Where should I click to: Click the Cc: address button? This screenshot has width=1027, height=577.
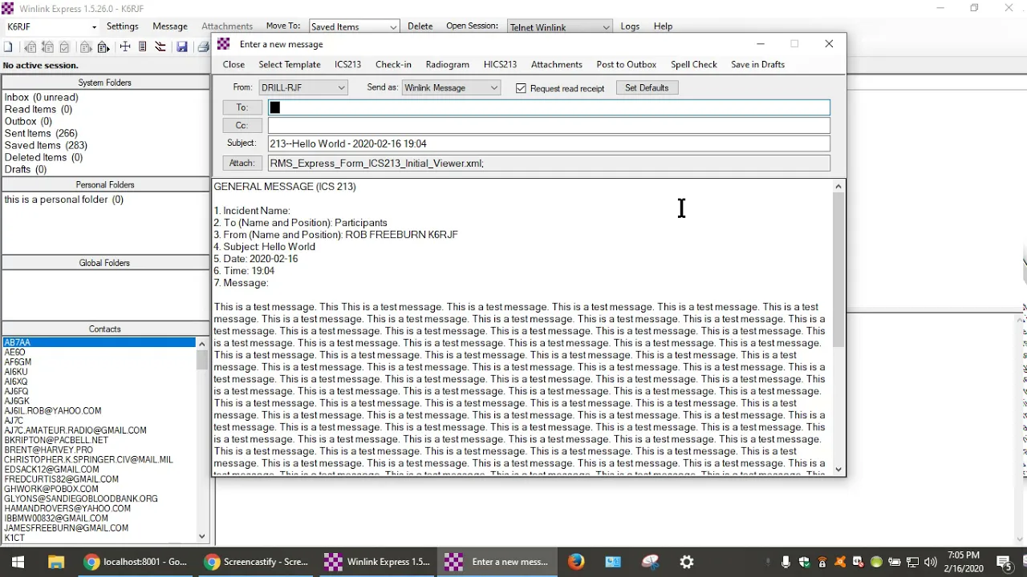tap(242, 125)
